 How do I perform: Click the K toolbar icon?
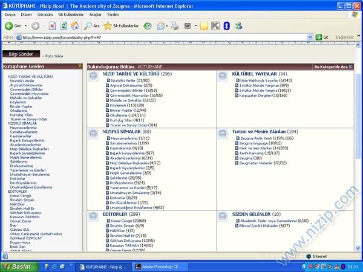click(x=215, y=26)
